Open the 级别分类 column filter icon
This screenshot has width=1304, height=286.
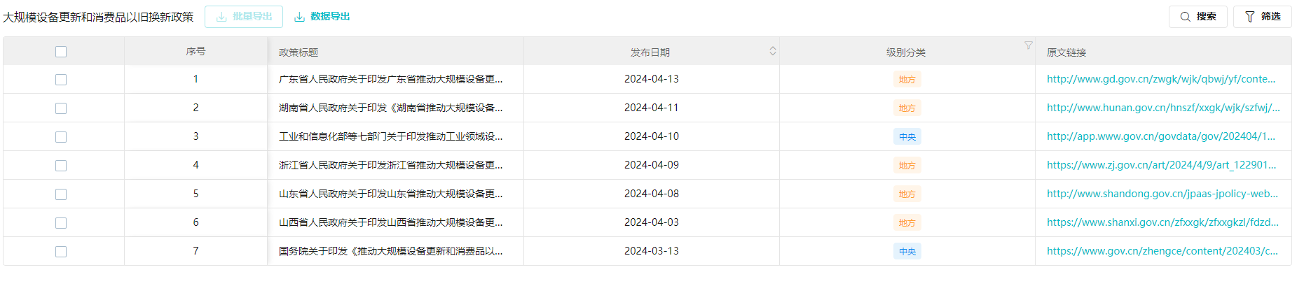click(1028, 45)
